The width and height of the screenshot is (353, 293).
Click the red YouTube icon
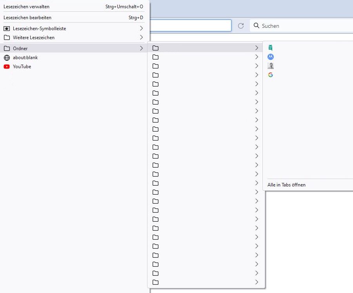pyautogui.click(x=7, y=67)
